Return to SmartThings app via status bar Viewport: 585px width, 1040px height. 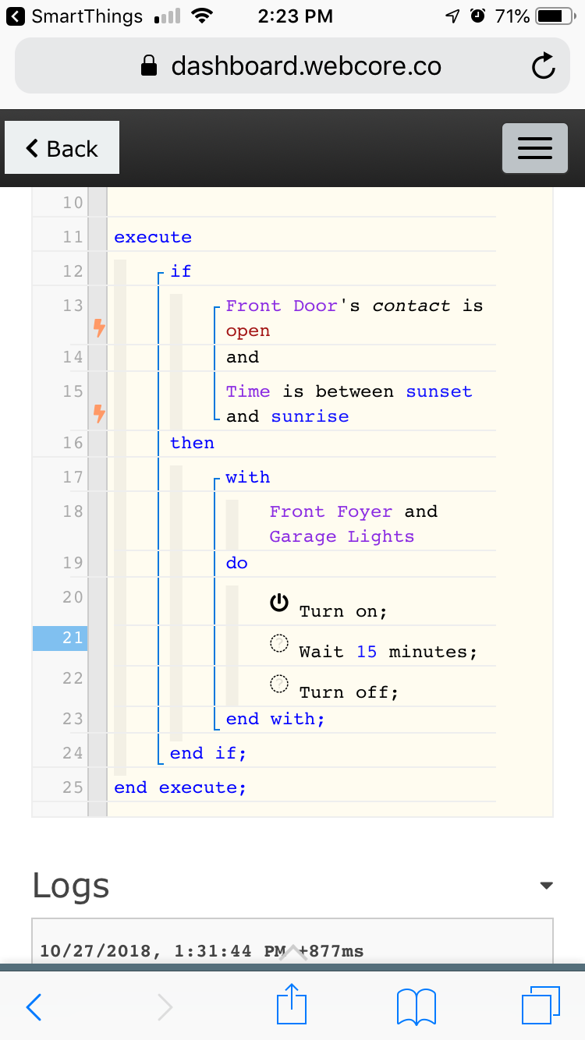point(75,16)
